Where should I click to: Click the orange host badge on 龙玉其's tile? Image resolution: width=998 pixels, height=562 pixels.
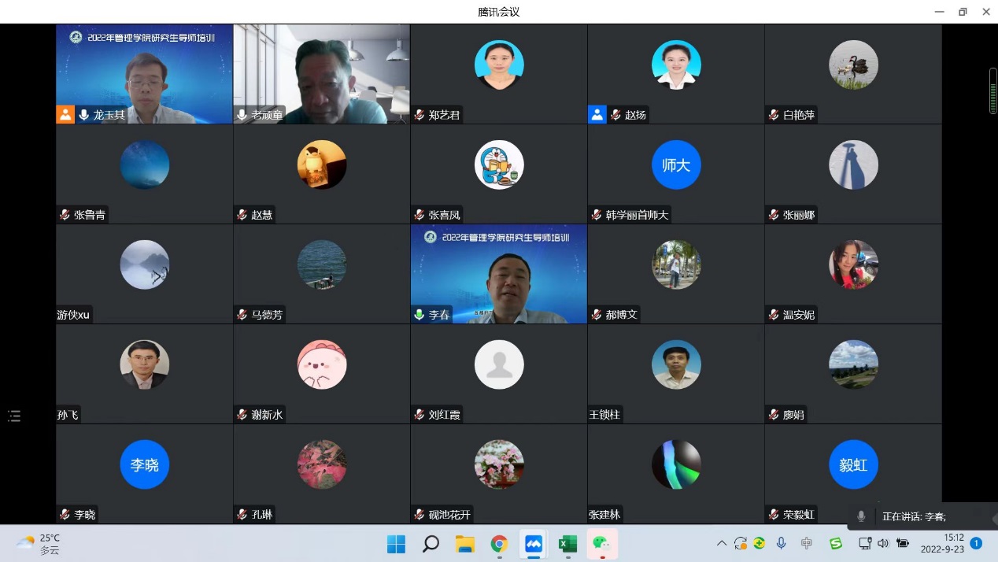pos(65,115)
